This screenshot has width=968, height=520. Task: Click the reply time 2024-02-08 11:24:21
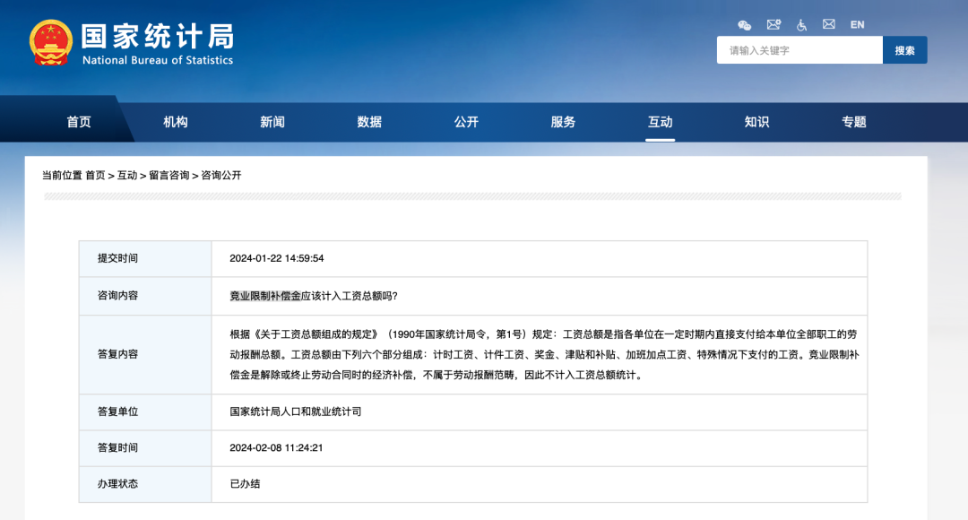(276, 447)
